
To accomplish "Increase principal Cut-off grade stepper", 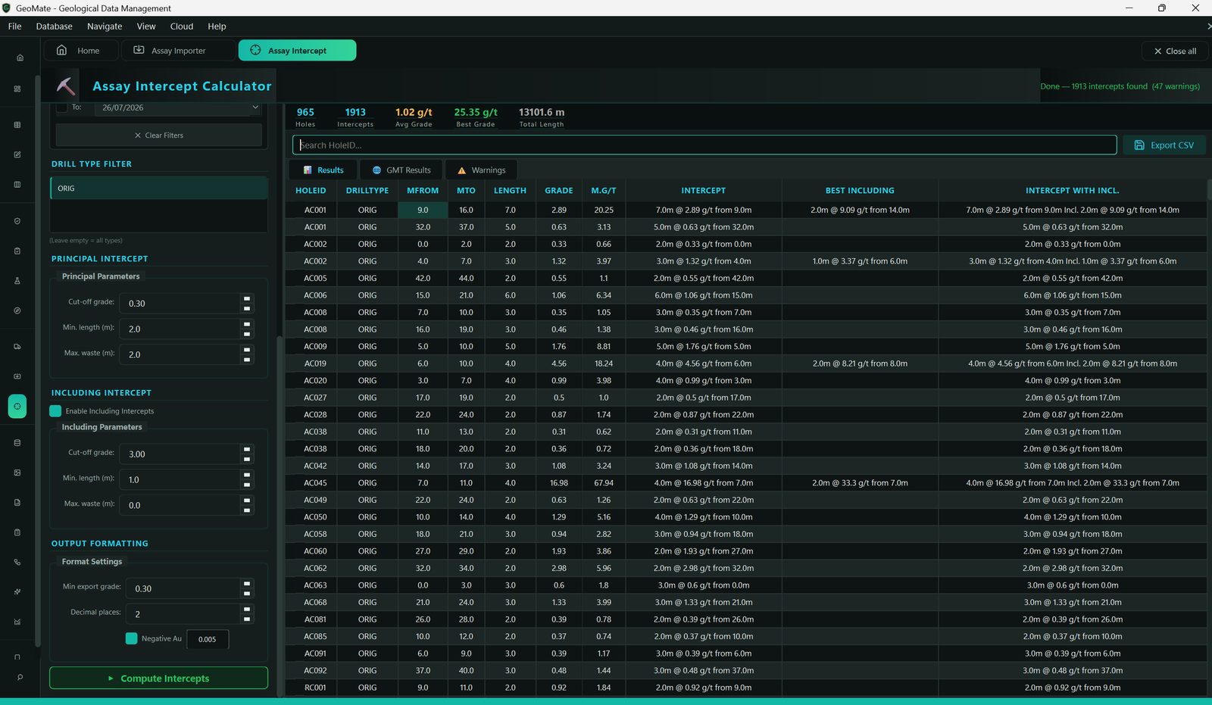I will (x=247, y=298).
